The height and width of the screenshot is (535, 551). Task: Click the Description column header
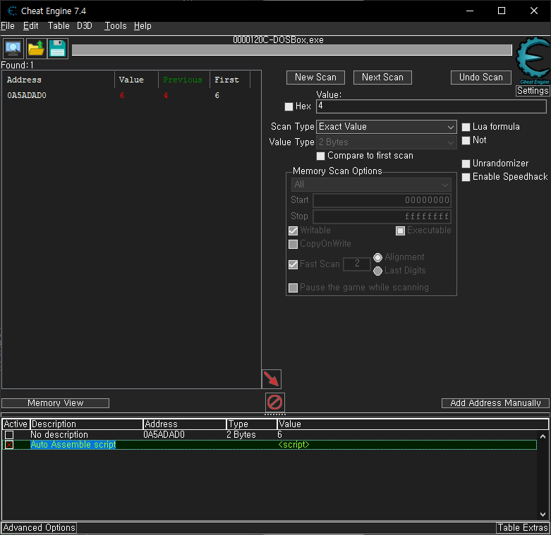click(87, 424)
